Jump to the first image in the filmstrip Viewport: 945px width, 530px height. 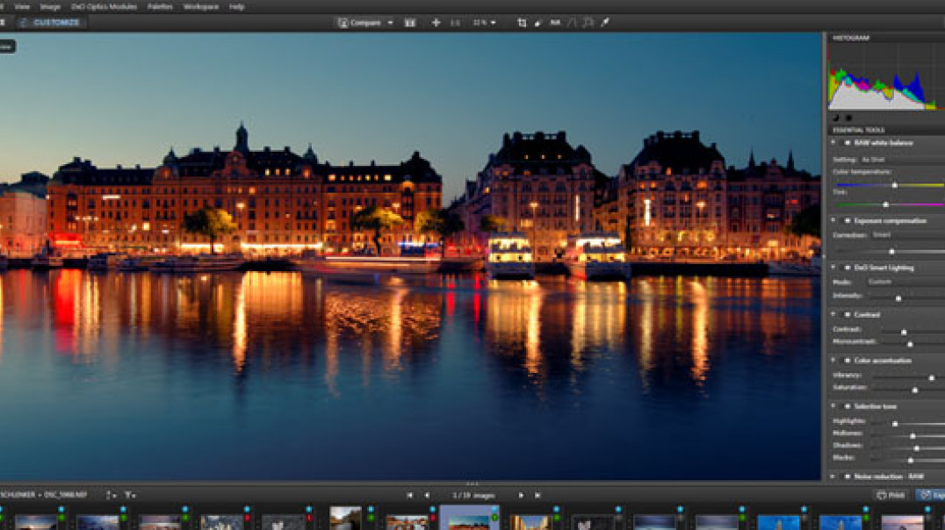click(x=410, y=495)
